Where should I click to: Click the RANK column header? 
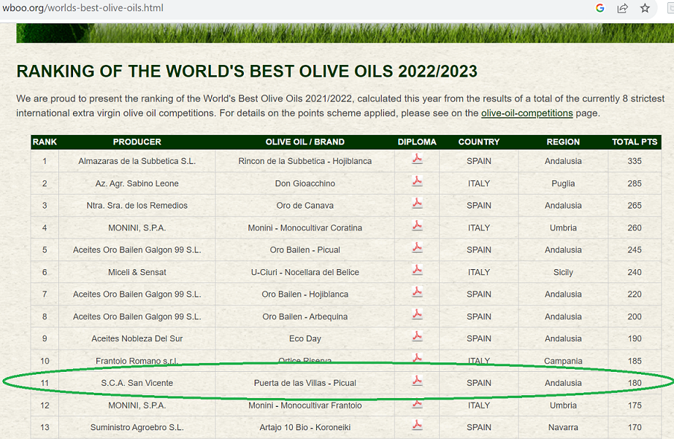(x=45, y=142)
